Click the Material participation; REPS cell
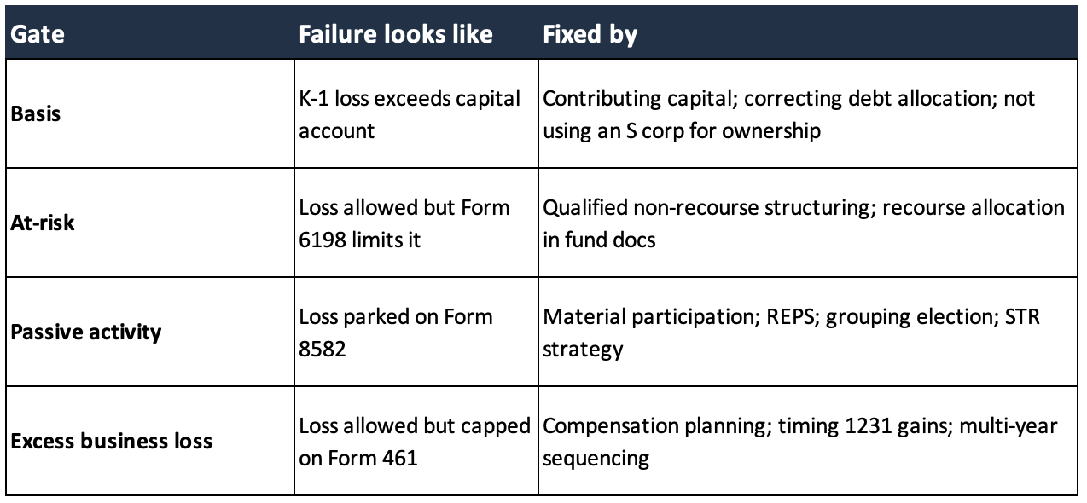Image resolution: width=1087 pixels, height=503 pixels. coord(808,332)
